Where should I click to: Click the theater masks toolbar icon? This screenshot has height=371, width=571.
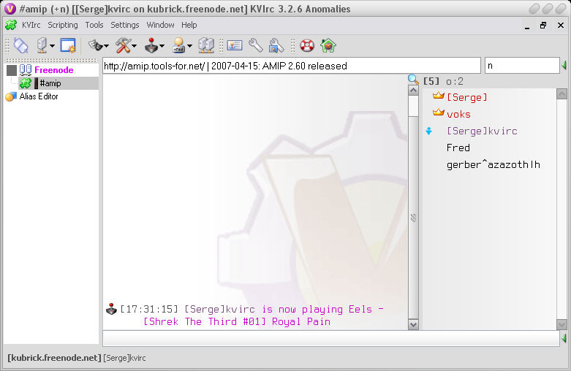96,45
